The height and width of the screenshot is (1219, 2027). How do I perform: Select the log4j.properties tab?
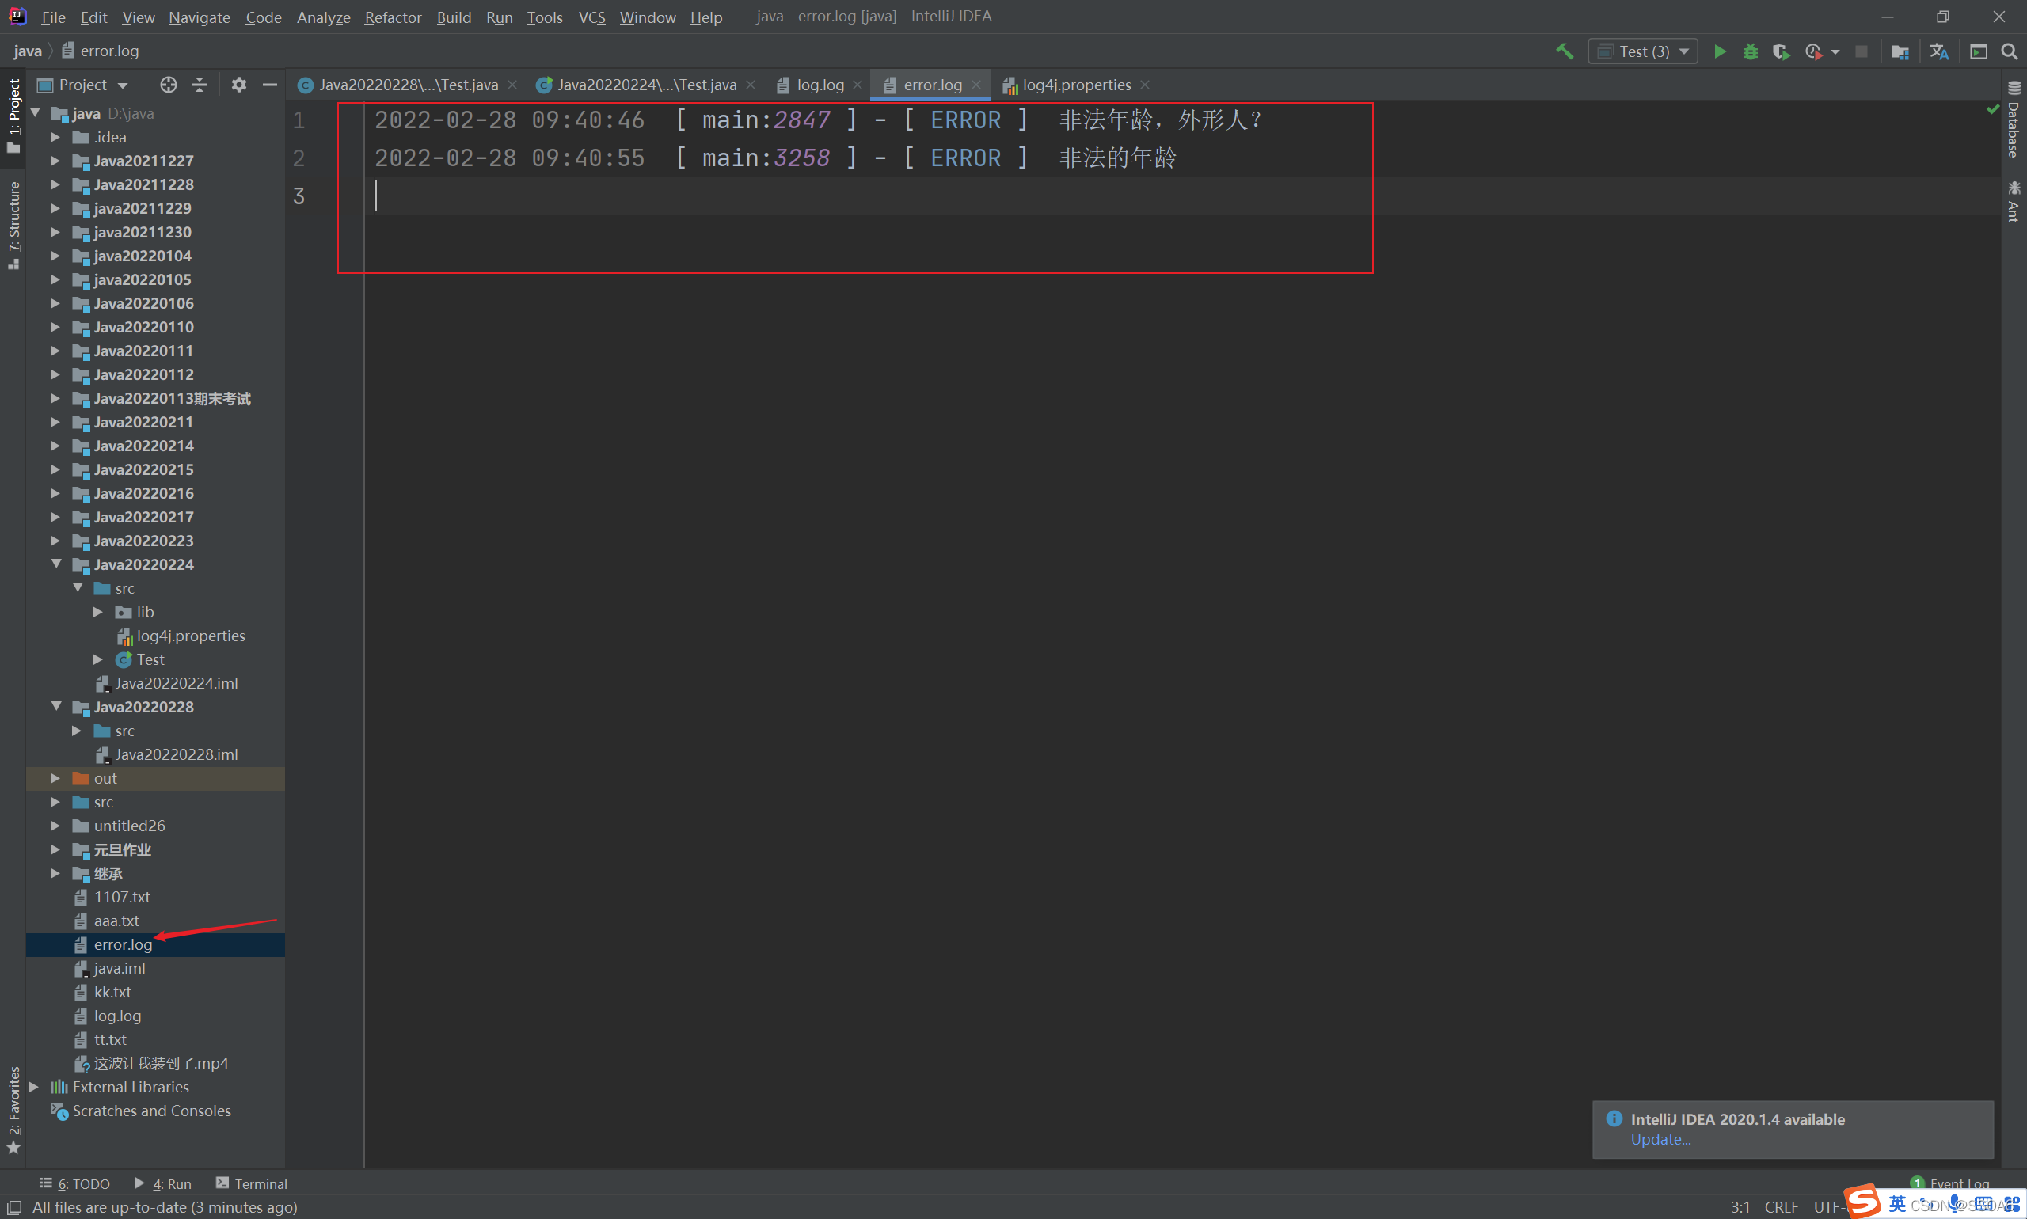pos(1071,84)
